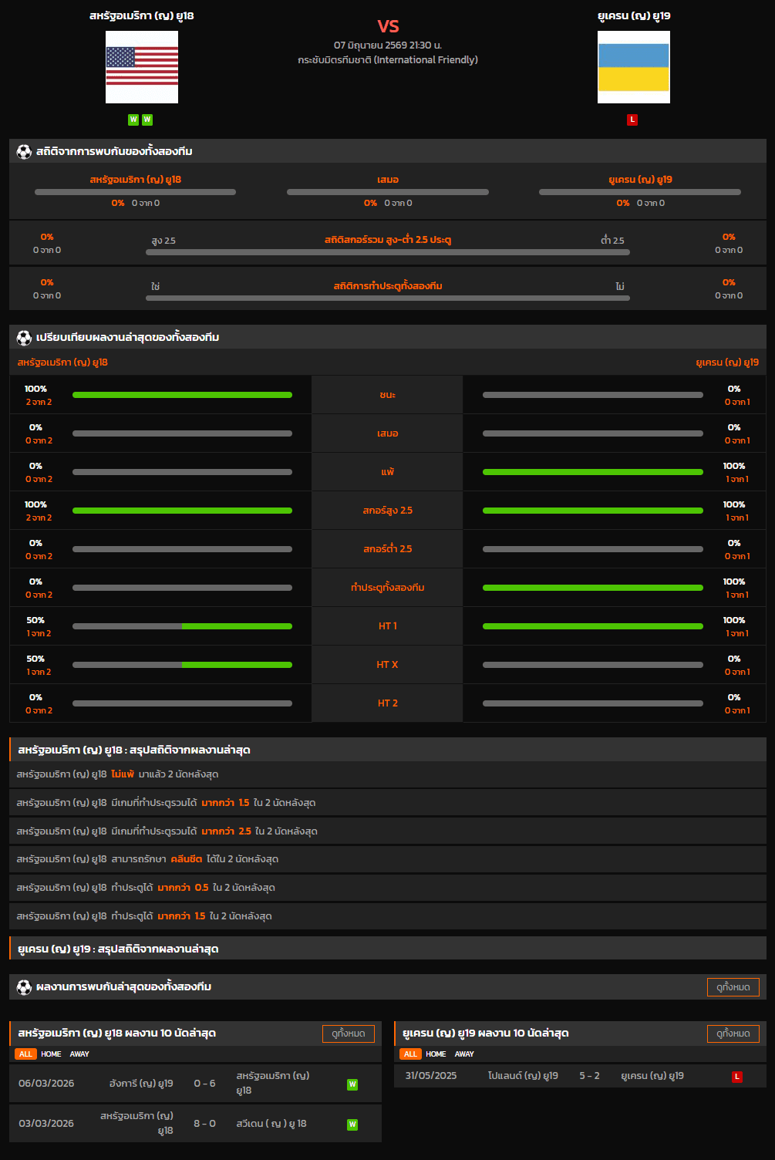The width and height of the screenshot is (775, 1160).
Task: Click 'ไม่' label in both-teams-score row
Action: pyautogui.click(x=620, y=286)
